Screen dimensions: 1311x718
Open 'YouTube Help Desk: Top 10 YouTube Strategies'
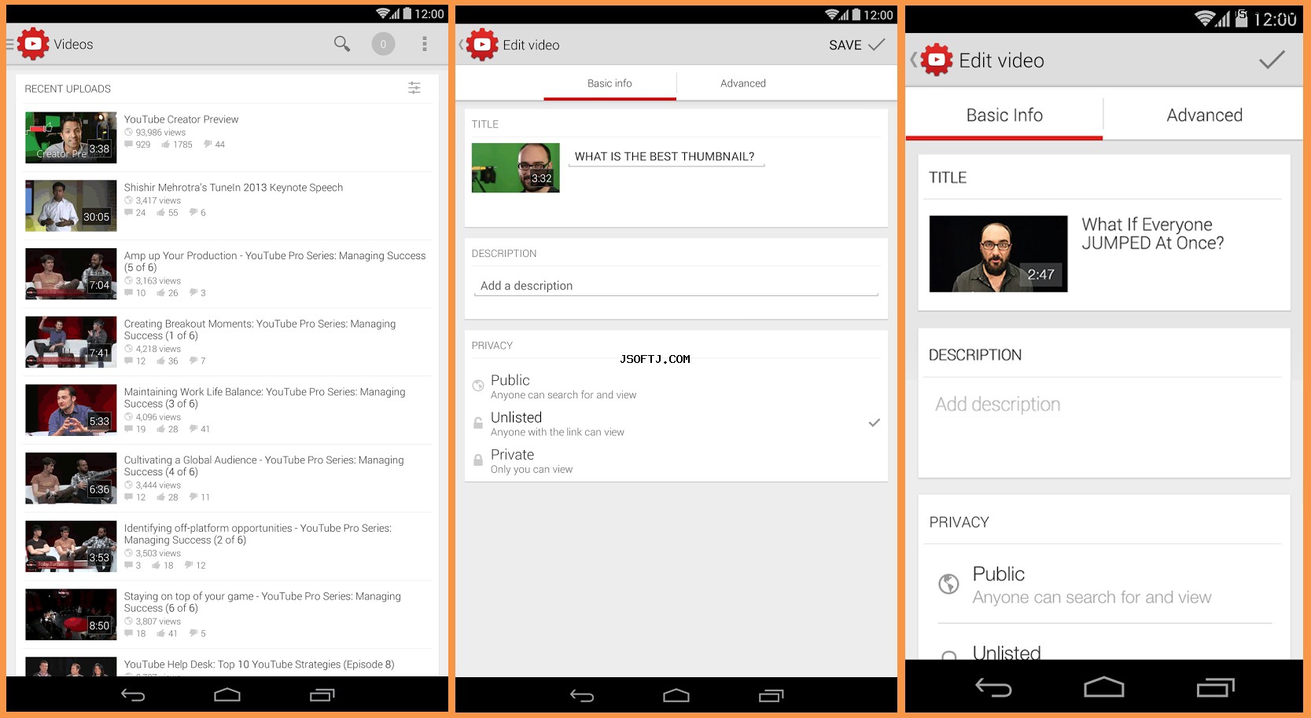259,665
